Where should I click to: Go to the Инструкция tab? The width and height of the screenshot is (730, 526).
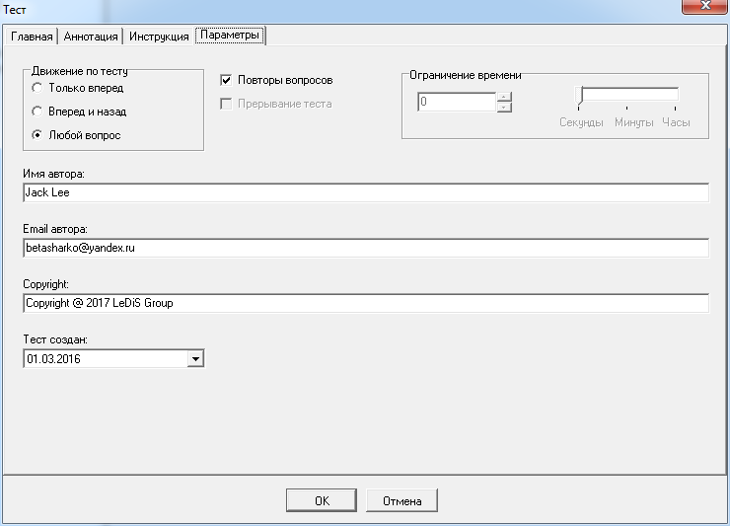point(159,37)
